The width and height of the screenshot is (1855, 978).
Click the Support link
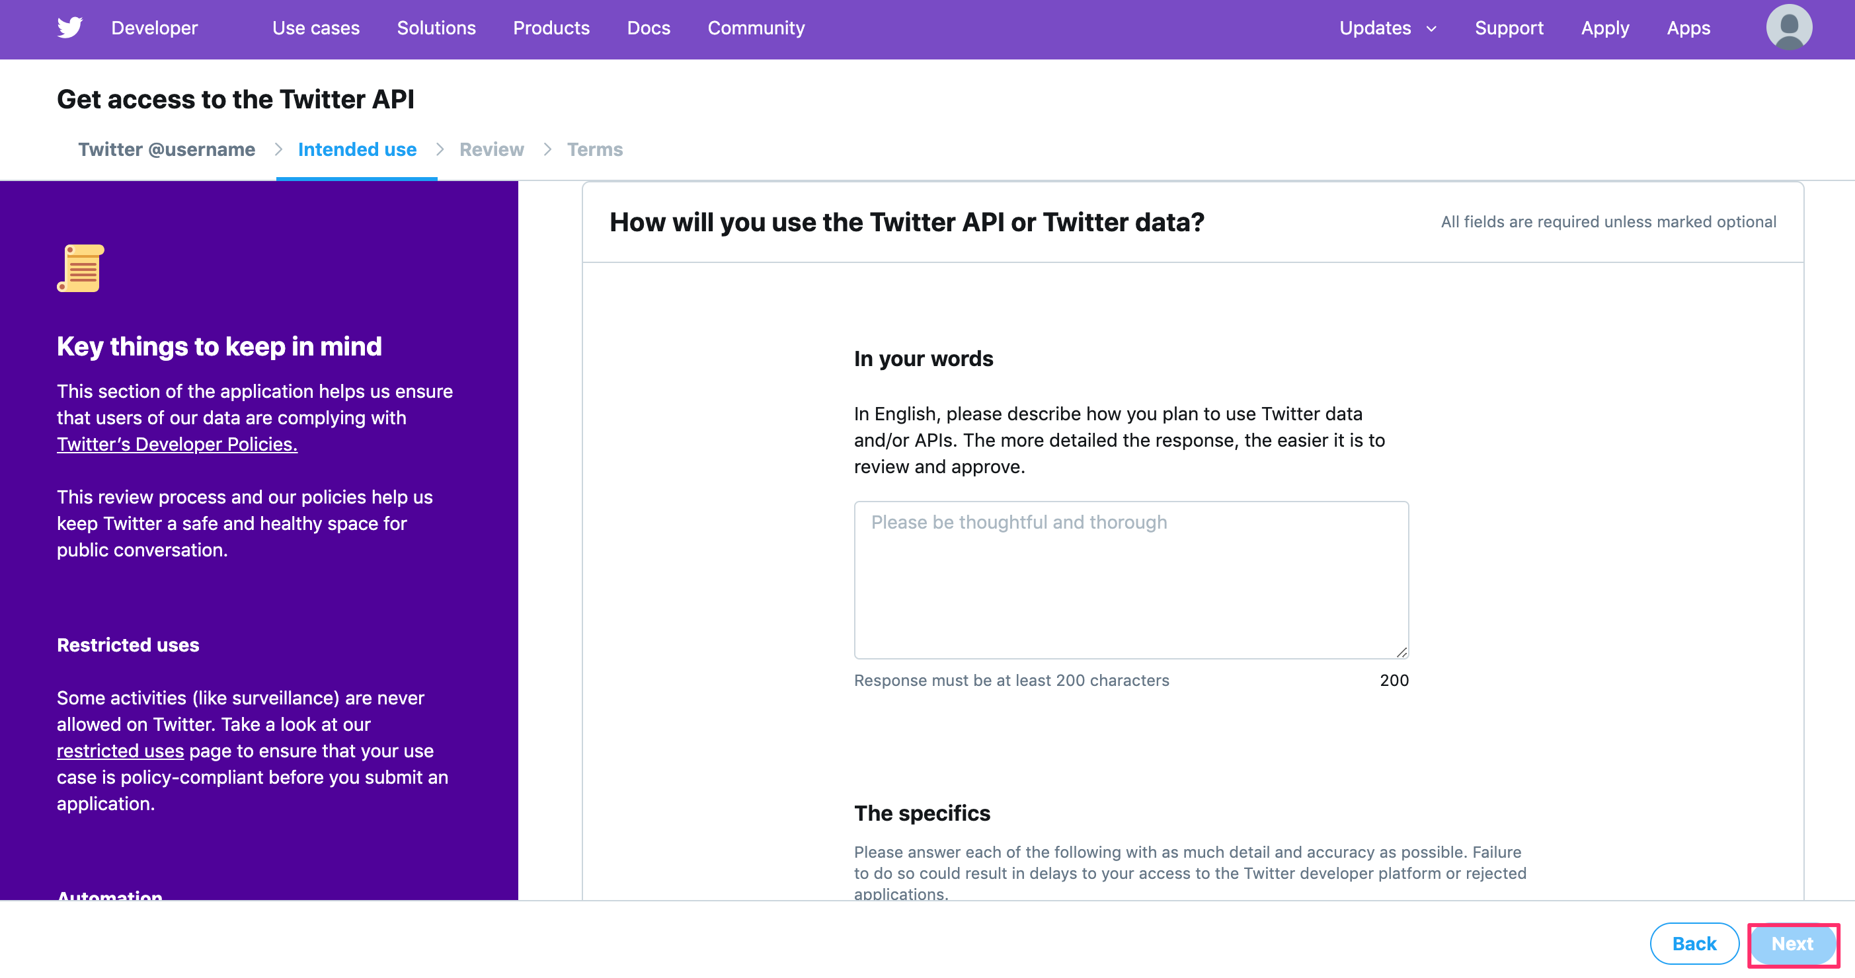pyautogui.click(x=1509, y=28)
